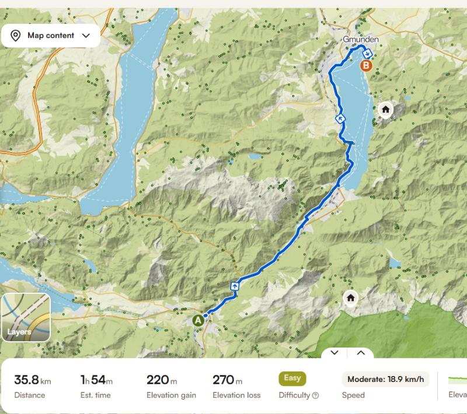Expand the stats panel with up chevron
Image resolution: width=467 pixels, height=414 pixels.
[x=361, y=353]
